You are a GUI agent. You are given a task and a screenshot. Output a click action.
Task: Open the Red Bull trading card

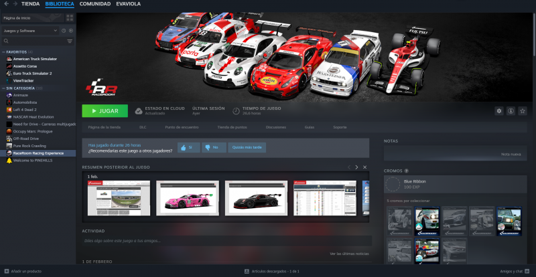(427, 252)
